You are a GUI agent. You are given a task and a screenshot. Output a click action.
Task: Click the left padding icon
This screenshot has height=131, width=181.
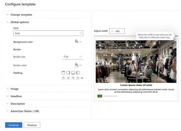point(78,73)
